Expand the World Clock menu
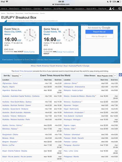122x162 pixels. tap(14, 9)
